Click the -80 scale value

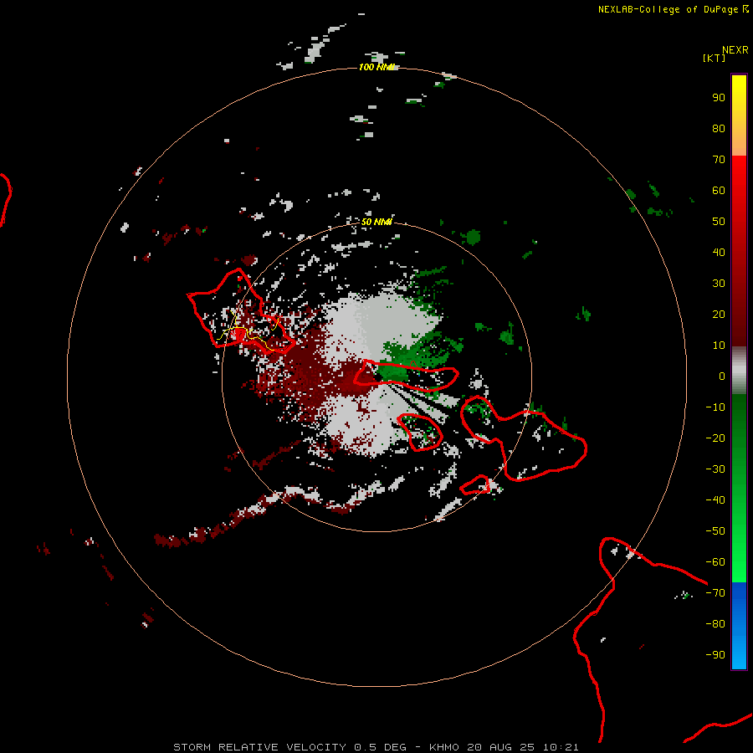pyautogui.click(x=715, y=624)
